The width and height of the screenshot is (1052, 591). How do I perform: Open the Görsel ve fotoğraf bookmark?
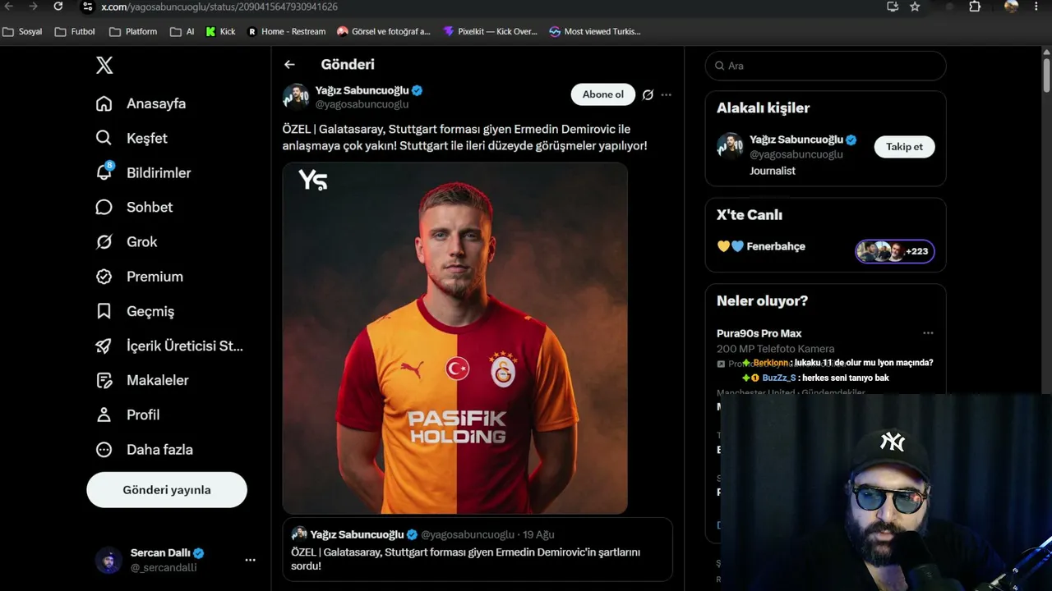(384, 32)
